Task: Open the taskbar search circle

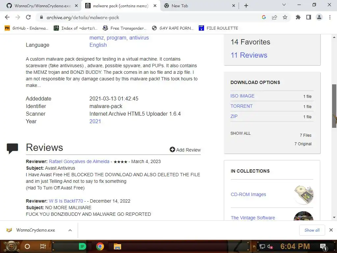Action: click(x=27, y=246)
